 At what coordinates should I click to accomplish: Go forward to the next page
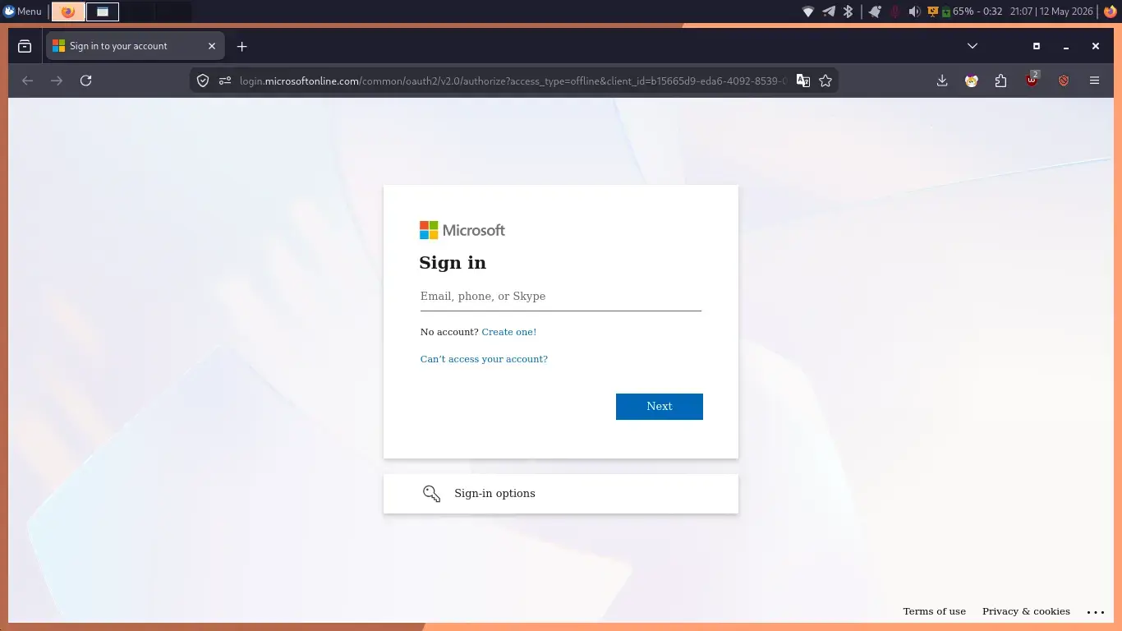[57, 81]
